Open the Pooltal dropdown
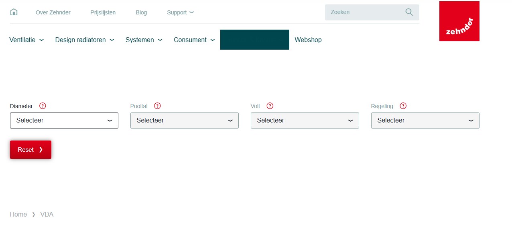 [x=185, y=121]
